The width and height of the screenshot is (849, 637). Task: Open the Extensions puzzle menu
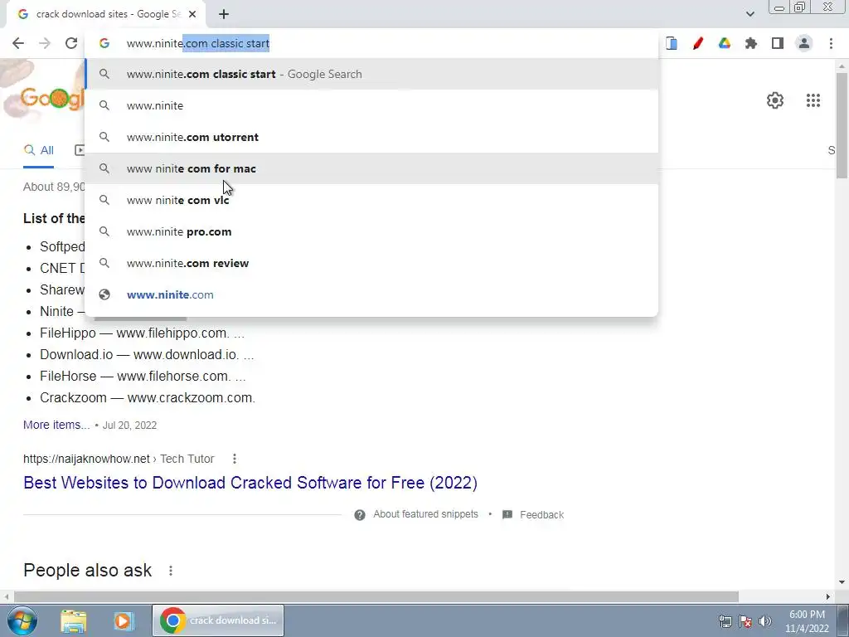click(x=751, y=43)
